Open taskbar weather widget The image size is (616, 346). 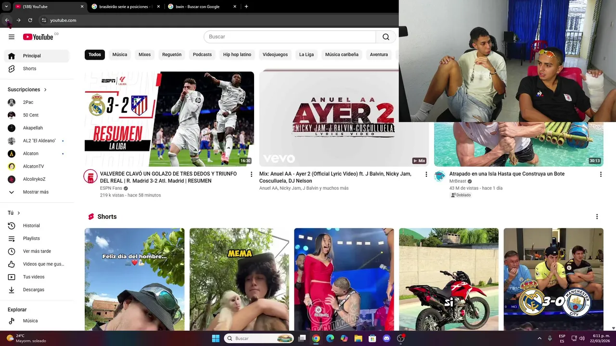[26, 338]
